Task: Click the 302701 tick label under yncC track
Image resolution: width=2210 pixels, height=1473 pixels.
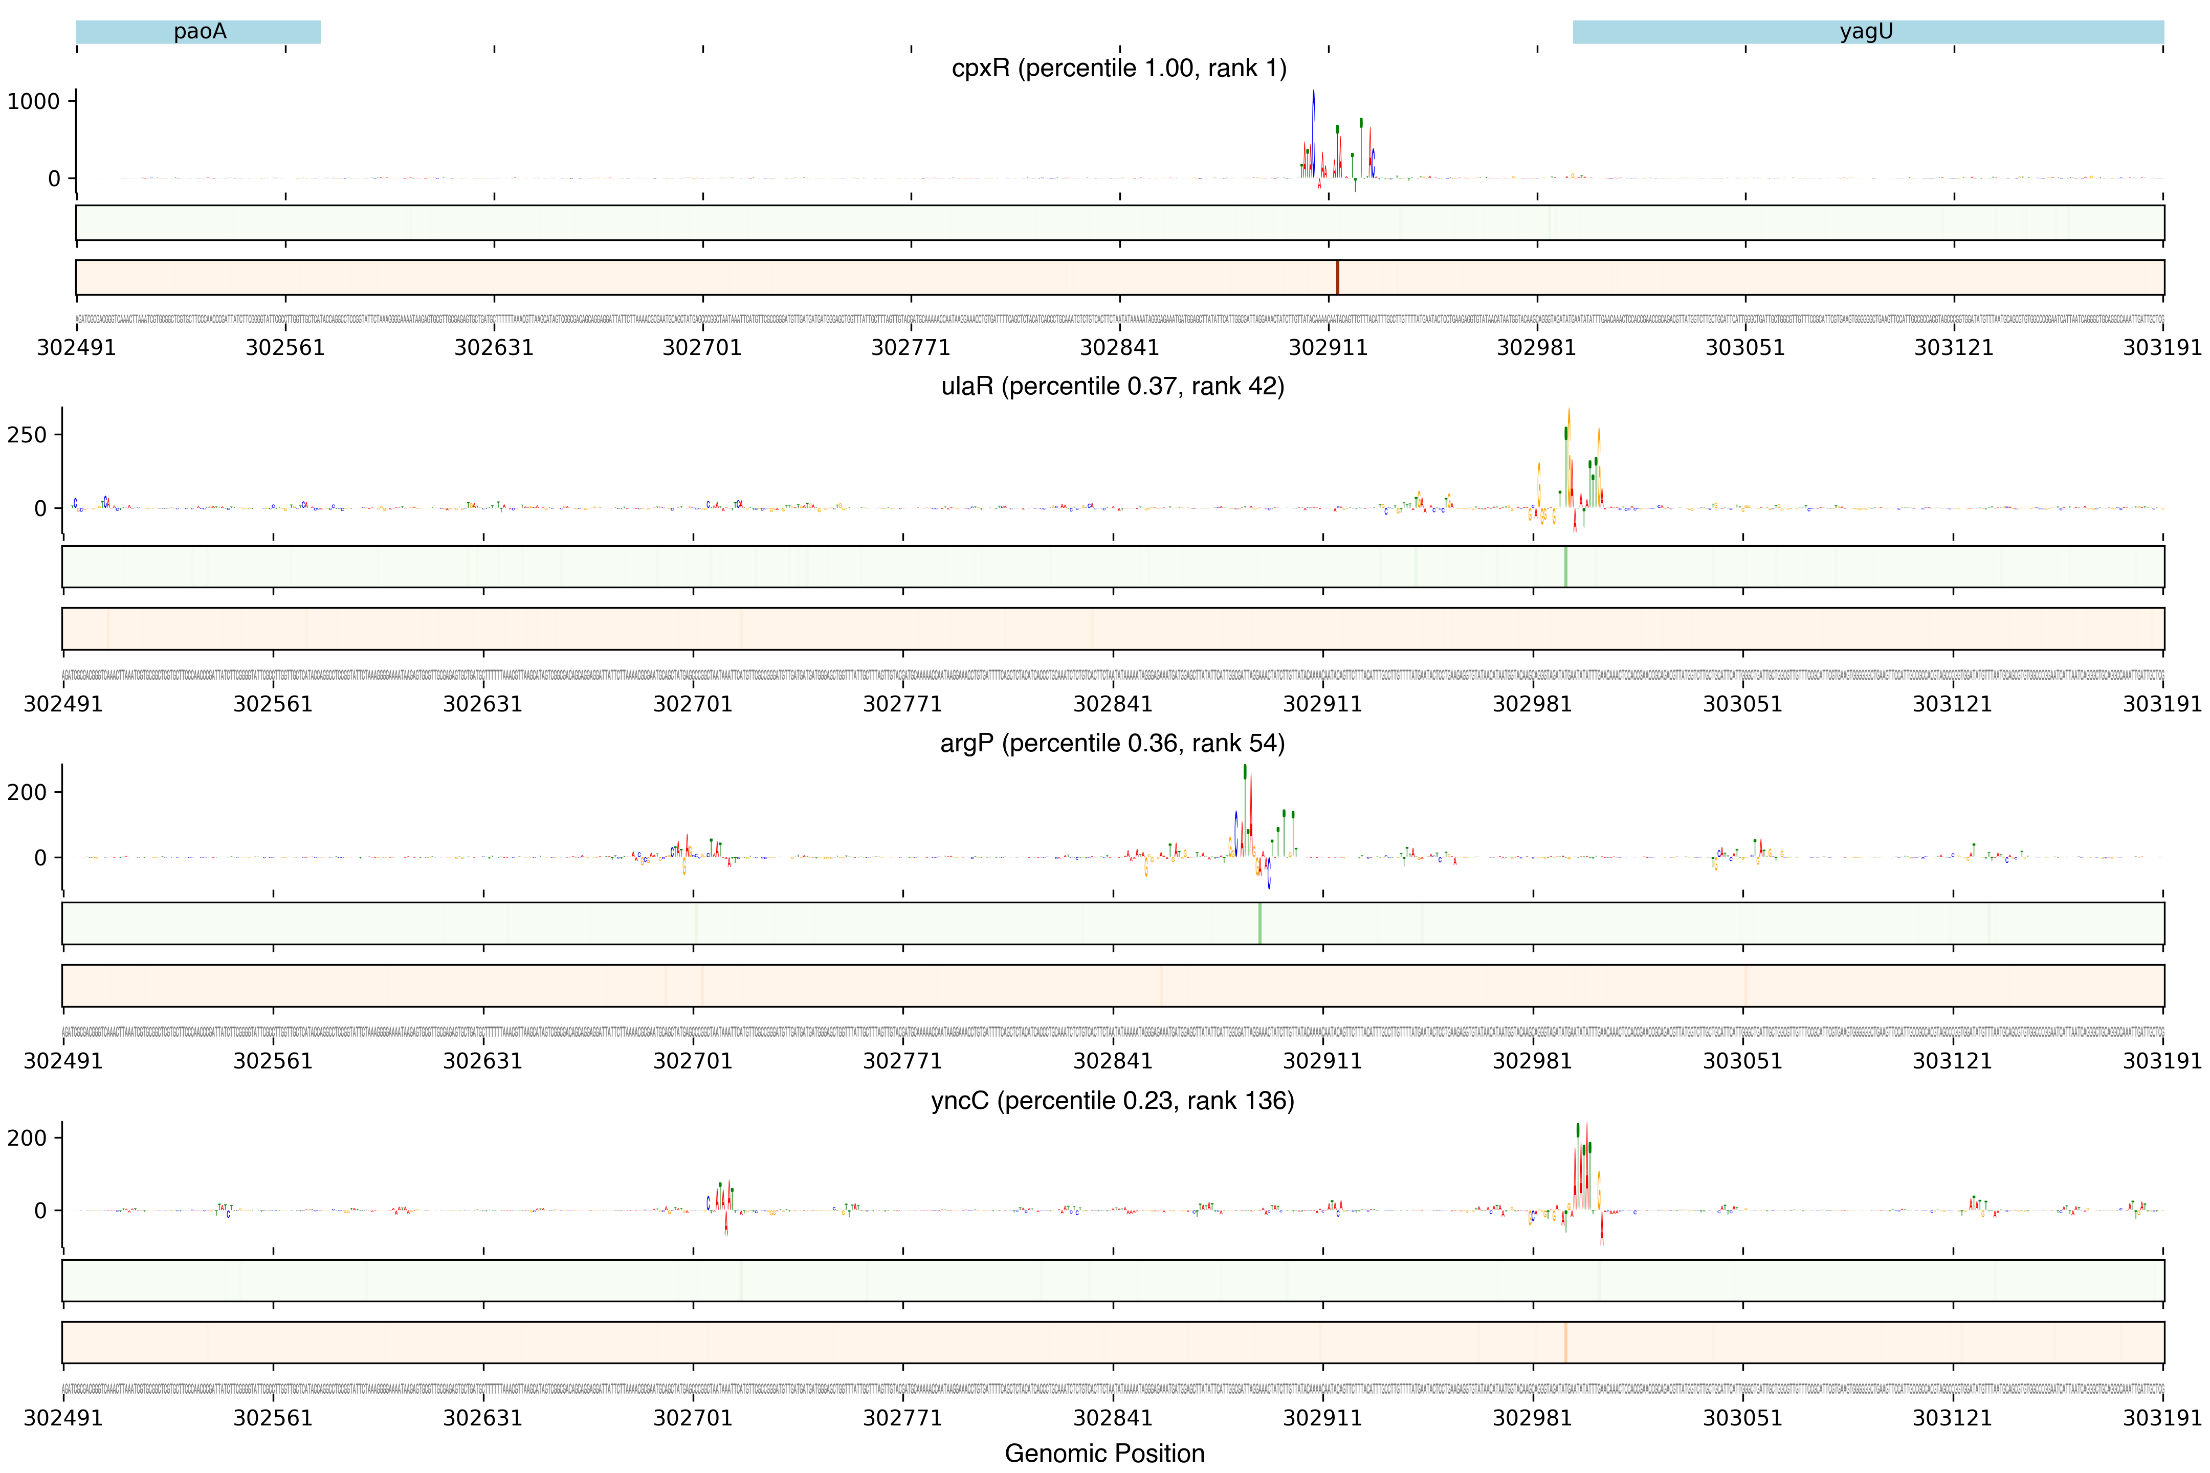Action: point(693,1418)
